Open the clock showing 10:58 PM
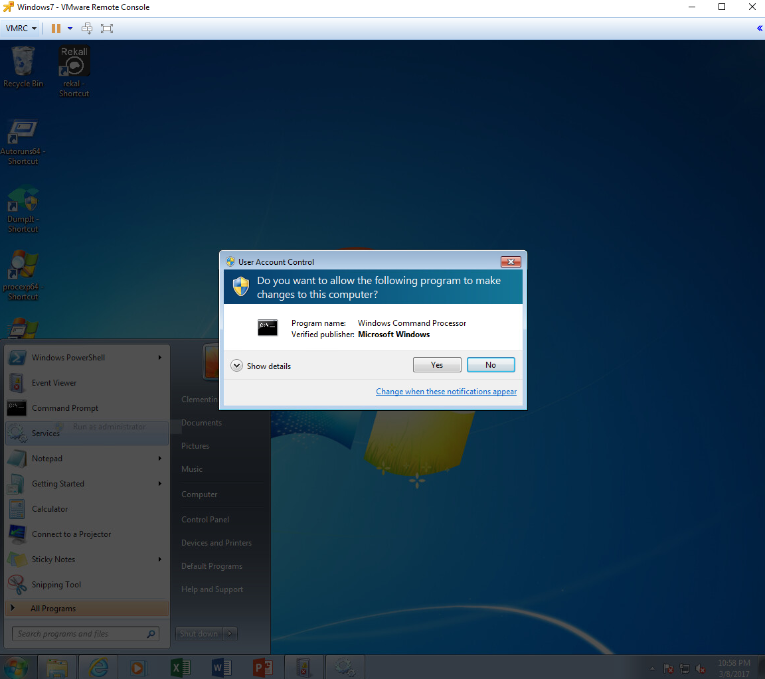The height and width of the screenshot is (679, 765). coord(734,667)
